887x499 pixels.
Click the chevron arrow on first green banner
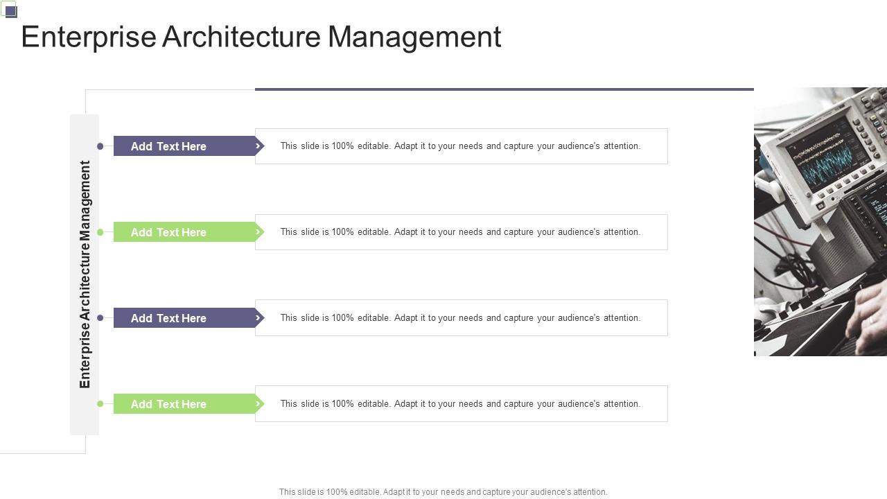pos(257,232)
